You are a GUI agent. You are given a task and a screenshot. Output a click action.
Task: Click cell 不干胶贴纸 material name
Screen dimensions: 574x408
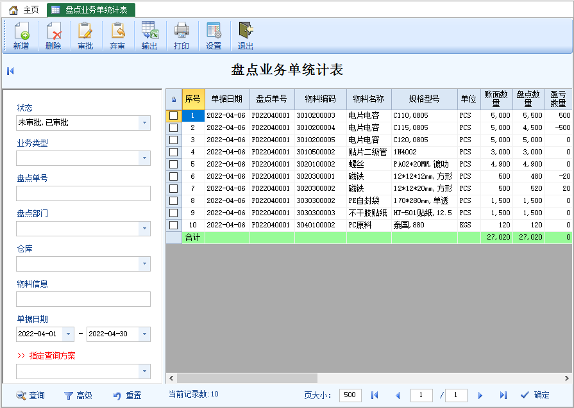click(369, 213)
